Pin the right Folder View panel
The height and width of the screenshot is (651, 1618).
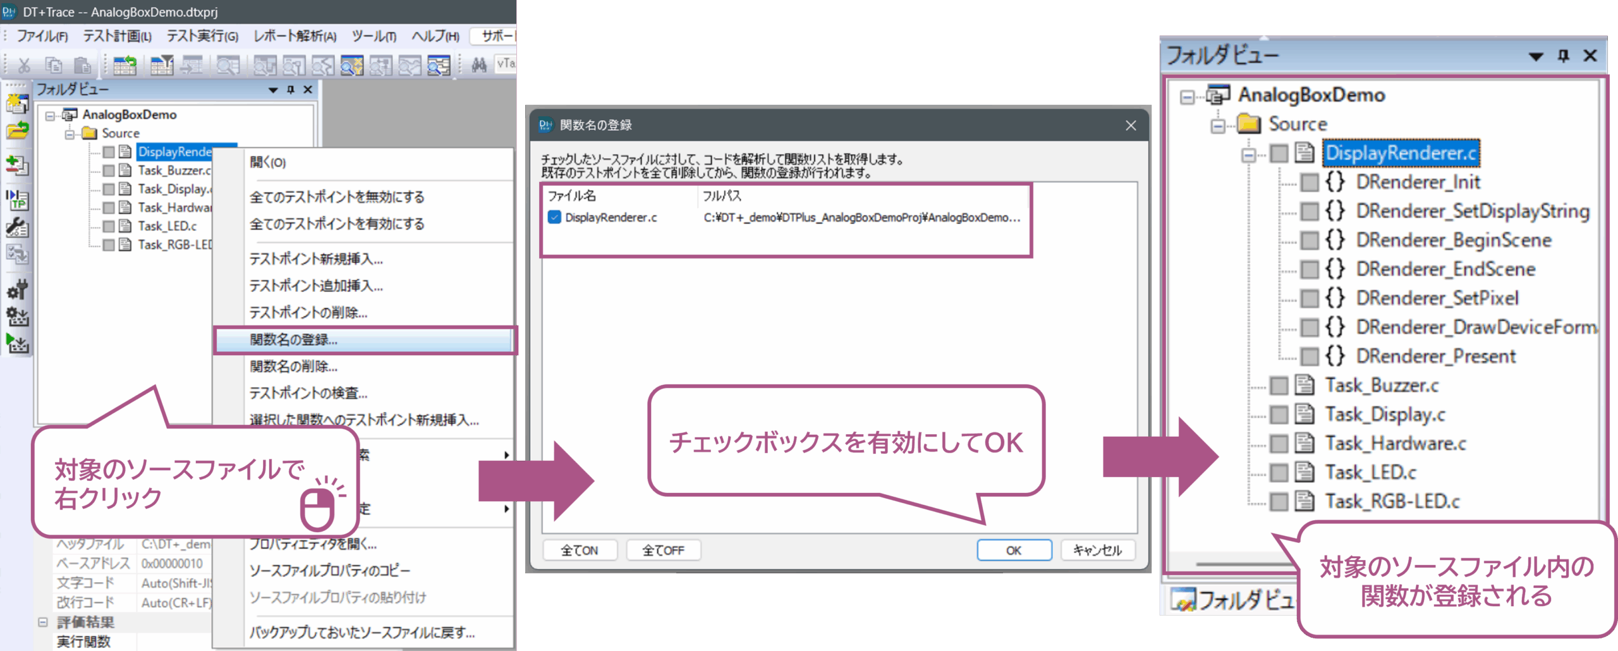pyautogui.click(x=1563, y=56)
